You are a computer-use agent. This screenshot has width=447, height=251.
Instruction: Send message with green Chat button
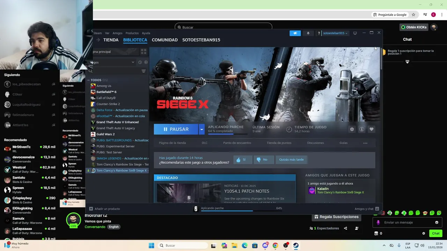click(x=436, y=234)
